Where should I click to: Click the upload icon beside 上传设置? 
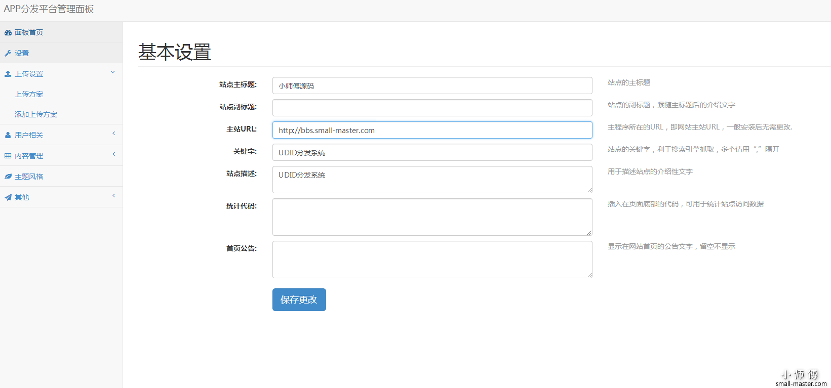pyautogui.click(x=8, y=74)
